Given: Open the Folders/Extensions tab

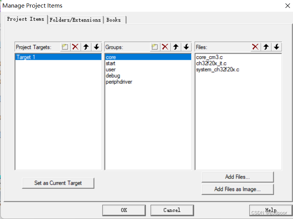Looking at the screenshot, I should (x=75, y=20).
